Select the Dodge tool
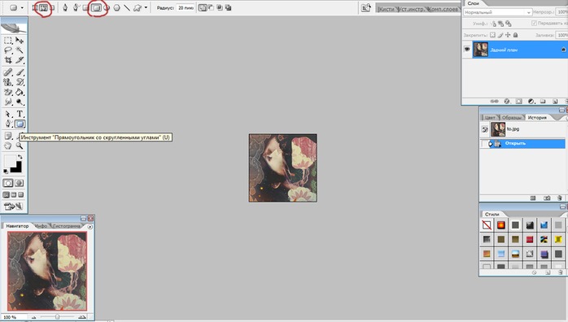This screenshot has height=322, width=568. pyautogui.click(x=20, y=102)
